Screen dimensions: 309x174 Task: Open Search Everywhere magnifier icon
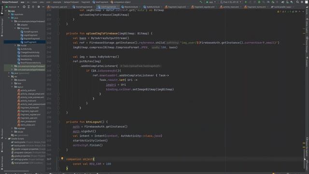(x=297, y=2)
